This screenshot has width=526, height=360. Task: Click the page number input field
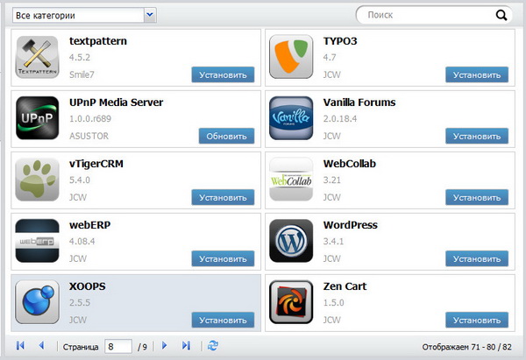(117, 346)
